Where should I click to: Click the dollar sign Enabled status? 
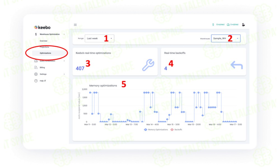click(x=218, y=24)
